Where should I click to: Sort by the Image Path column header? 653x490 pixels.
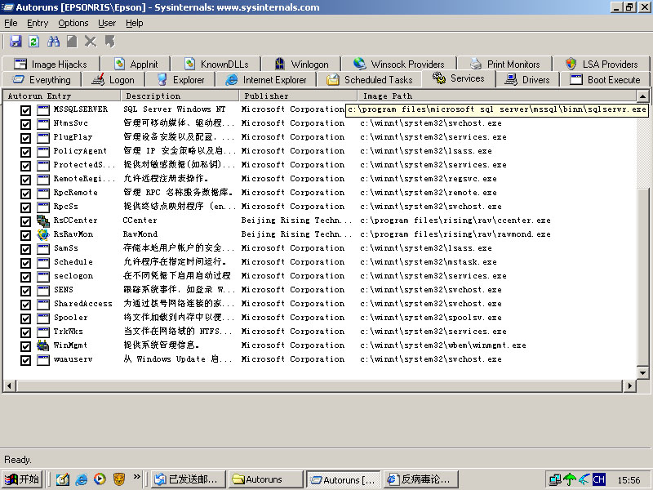[x=497, y=96]
